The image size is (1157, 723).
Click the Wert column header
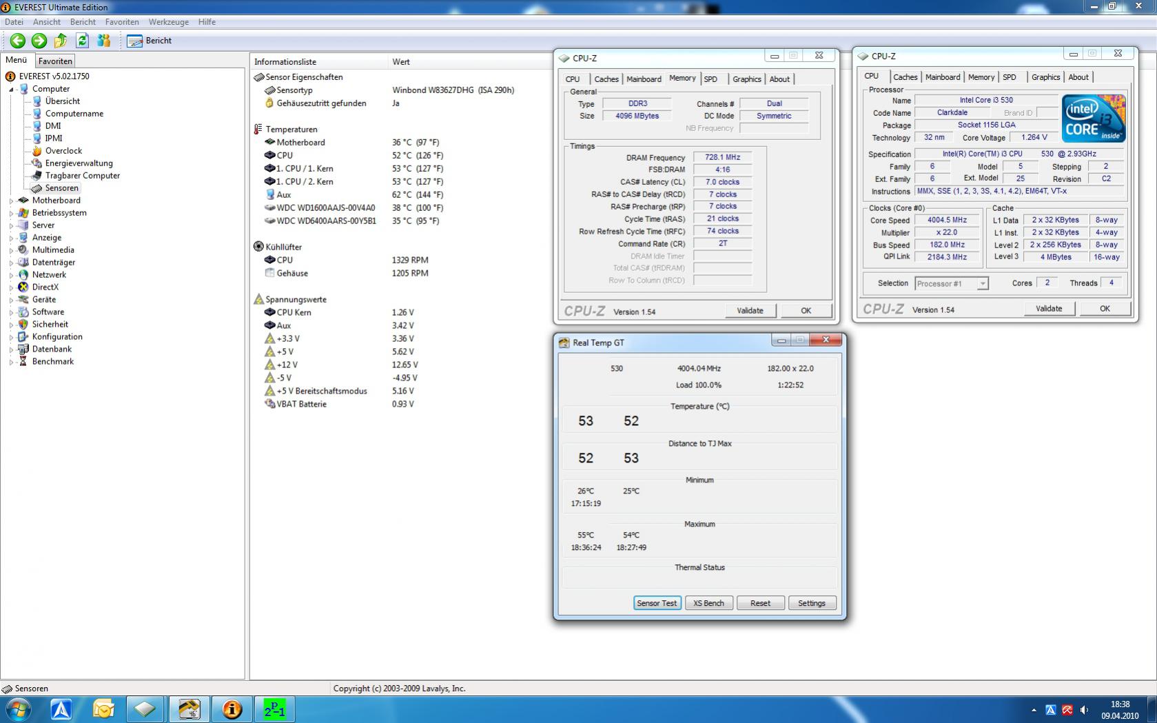click(x=401, y=62)
